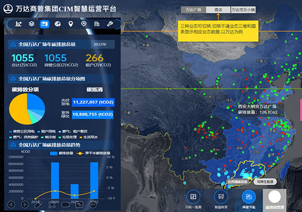Open the chart statistics icon in toolbar
302x212 pixels.
(19, 24)
